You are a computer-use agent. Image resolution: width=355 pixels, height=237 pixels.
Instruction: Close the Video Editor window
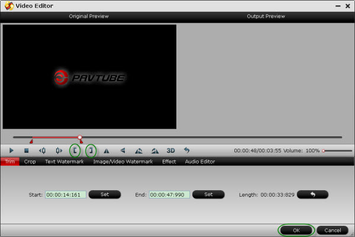click(348, 6)
